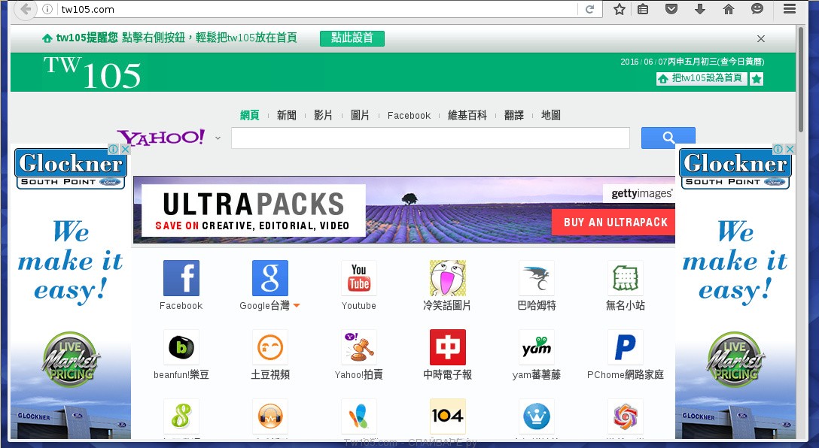Open the left Glockner South Point ad
Viewport: 819px width, 448px height.
[71, 292]
